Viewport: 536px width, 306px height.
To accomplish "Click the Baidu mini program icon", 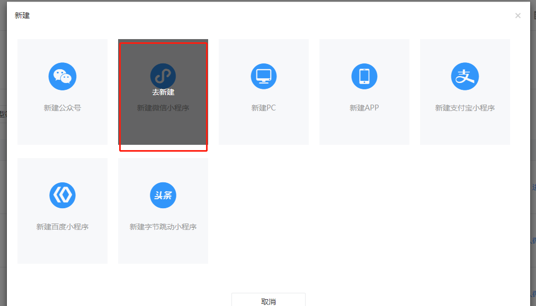I will pyautogui.click(x=62, y=195).
